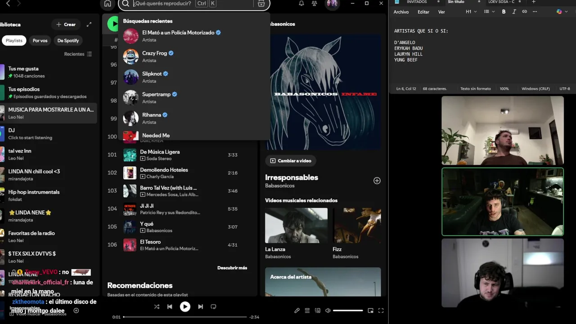Image resolution: width=576 pixels, height=324 pixels.
Task: Click the list view icon beside Recientes
Action: pos(89,54)
